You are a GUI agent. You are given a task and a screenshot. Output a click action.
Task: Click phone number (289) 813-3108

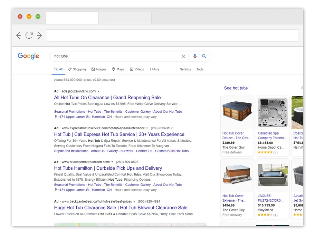(x=162, y=128)
